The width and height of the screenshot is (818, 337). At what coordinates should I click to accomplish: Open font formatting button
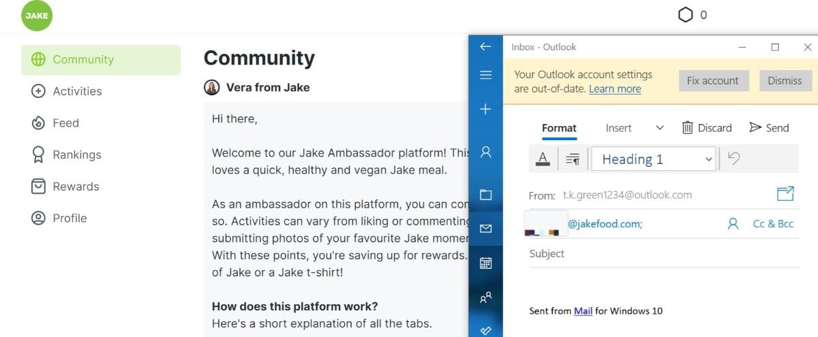[543, 159]
